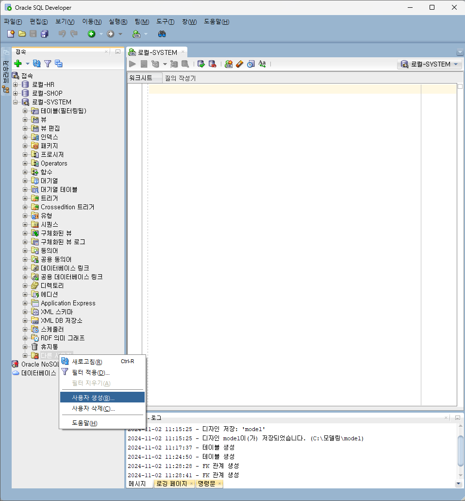Switch to the 질의 작성기 tab

180,78
